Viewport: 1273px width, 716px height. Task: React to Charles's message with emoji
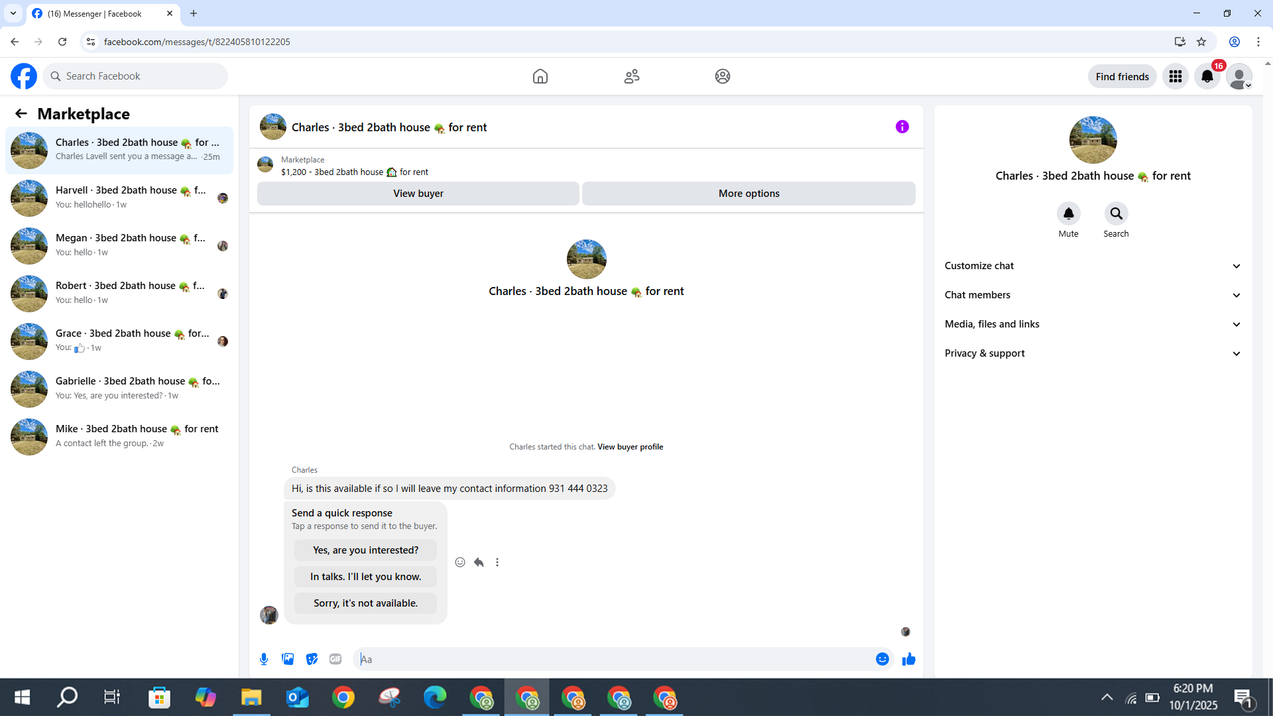tap(460, 562)
